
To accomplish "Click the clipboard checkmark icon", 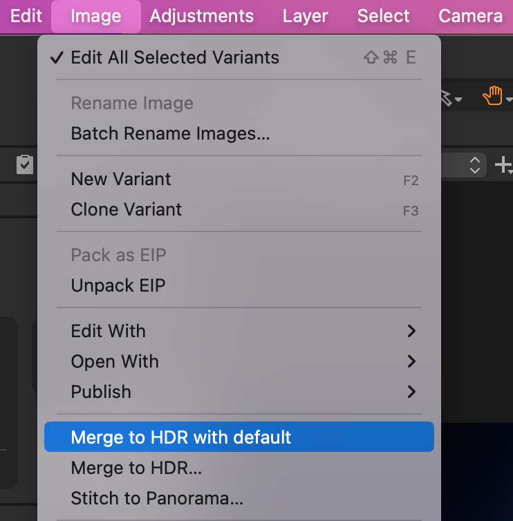I will tap(25, 164).
